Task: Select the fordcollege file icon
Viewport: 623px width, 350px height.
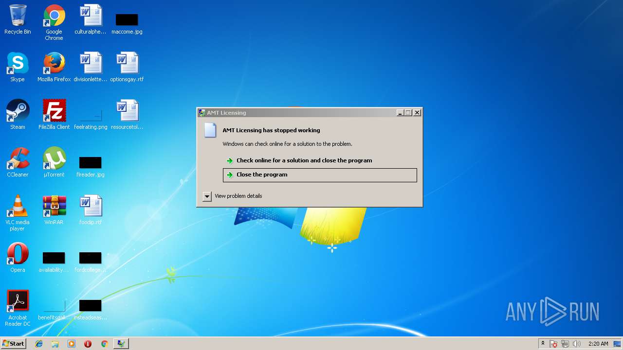Action: point(91,262)
